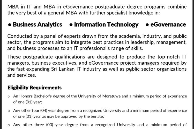Click the bullet dot before Business Analytics
Image resolution: width=194 pixels, height=129 pixels.
tap(10, 25)
